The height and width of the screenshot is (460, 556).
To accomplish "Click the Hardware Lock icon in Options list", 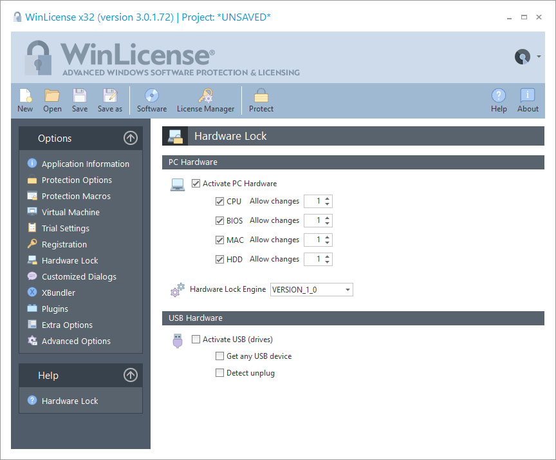I will [32, 260].
